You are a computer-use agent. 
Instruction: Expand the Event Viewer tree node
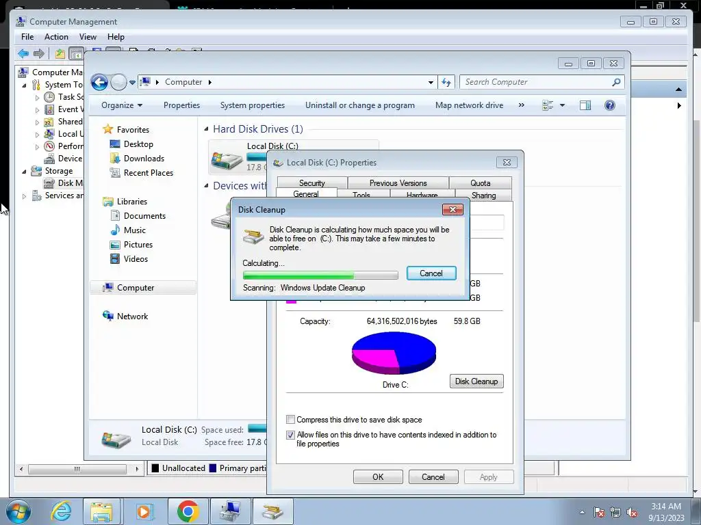(37, 109)
